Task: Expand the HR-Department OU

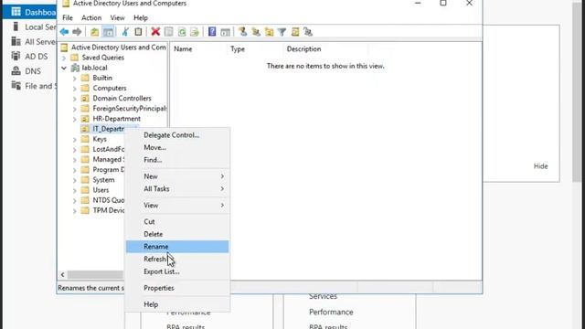Action: (x=74, y=119)
